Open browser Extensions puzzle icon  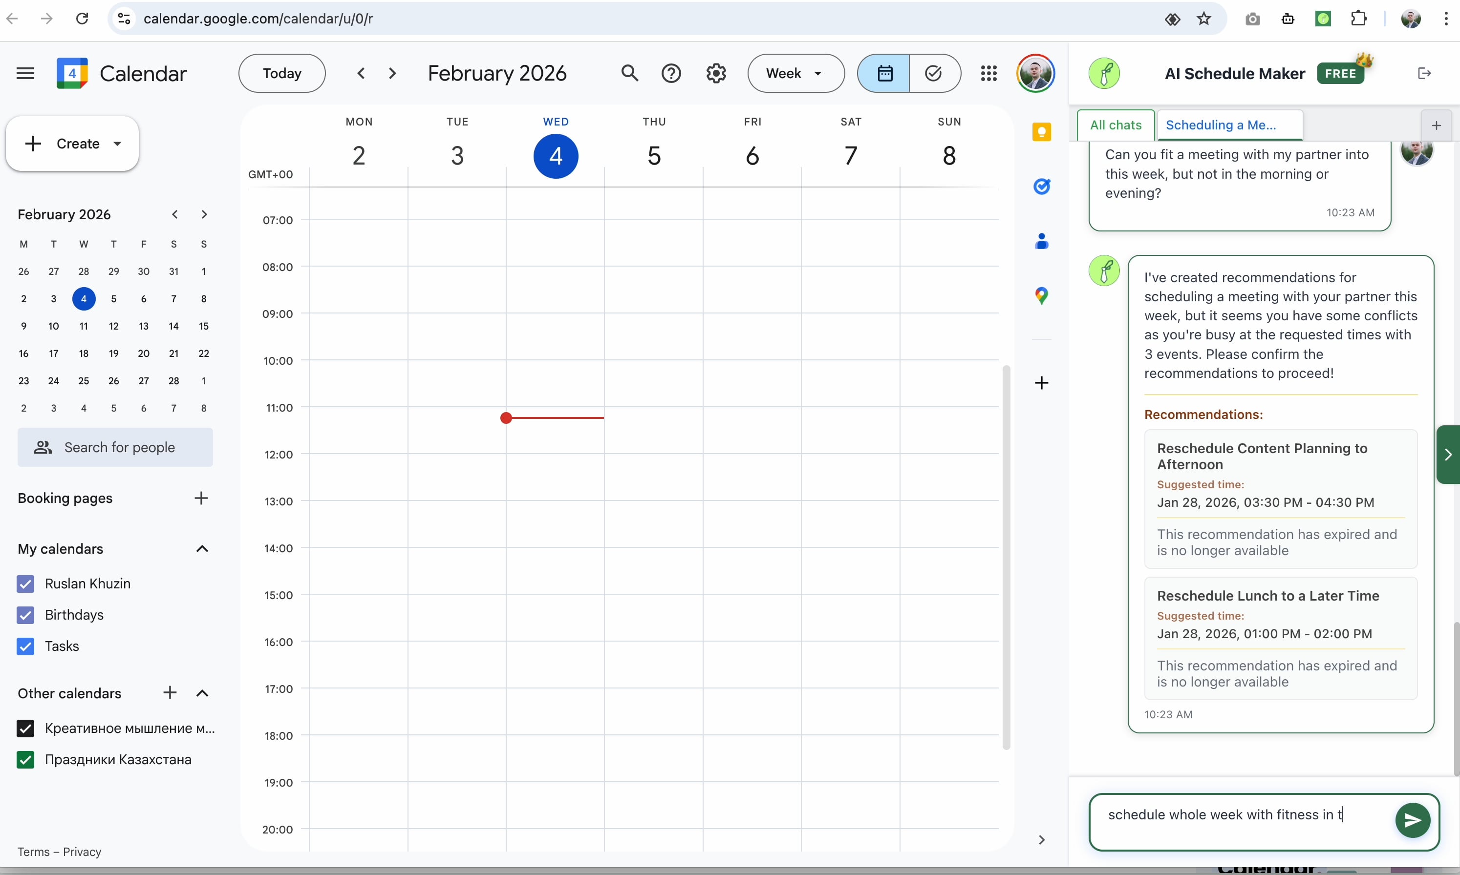[1358, 19]
